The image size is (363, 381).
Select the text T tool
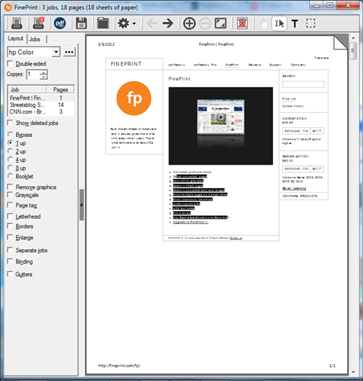pos(295,24)
